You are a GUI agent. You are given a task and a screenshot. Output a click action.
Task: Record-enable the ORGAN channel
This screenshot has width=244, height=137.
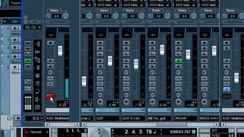[178, 102]
